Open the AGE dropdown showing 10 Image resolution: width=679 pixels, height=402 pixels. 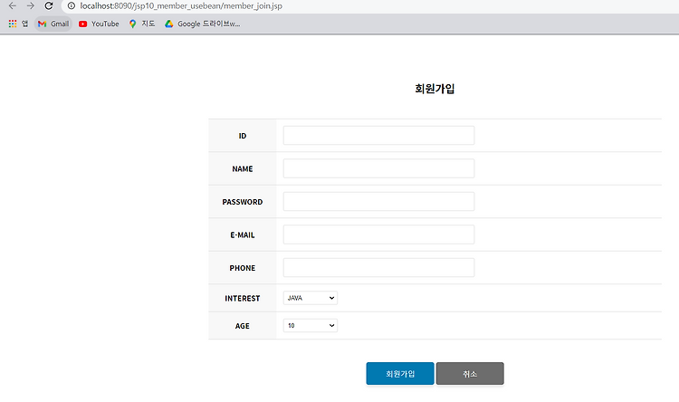(x=311, y=325)
